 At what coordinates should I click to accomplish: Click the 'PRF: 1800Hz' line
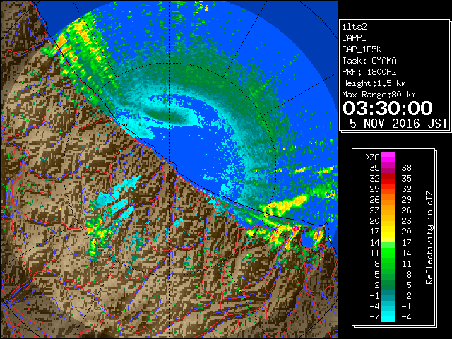[x=369, y=72]
